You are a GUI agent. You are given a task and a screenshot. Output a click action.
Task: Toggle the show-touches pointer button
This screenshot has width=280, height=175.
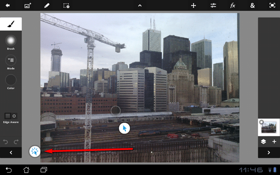point(35,151)
